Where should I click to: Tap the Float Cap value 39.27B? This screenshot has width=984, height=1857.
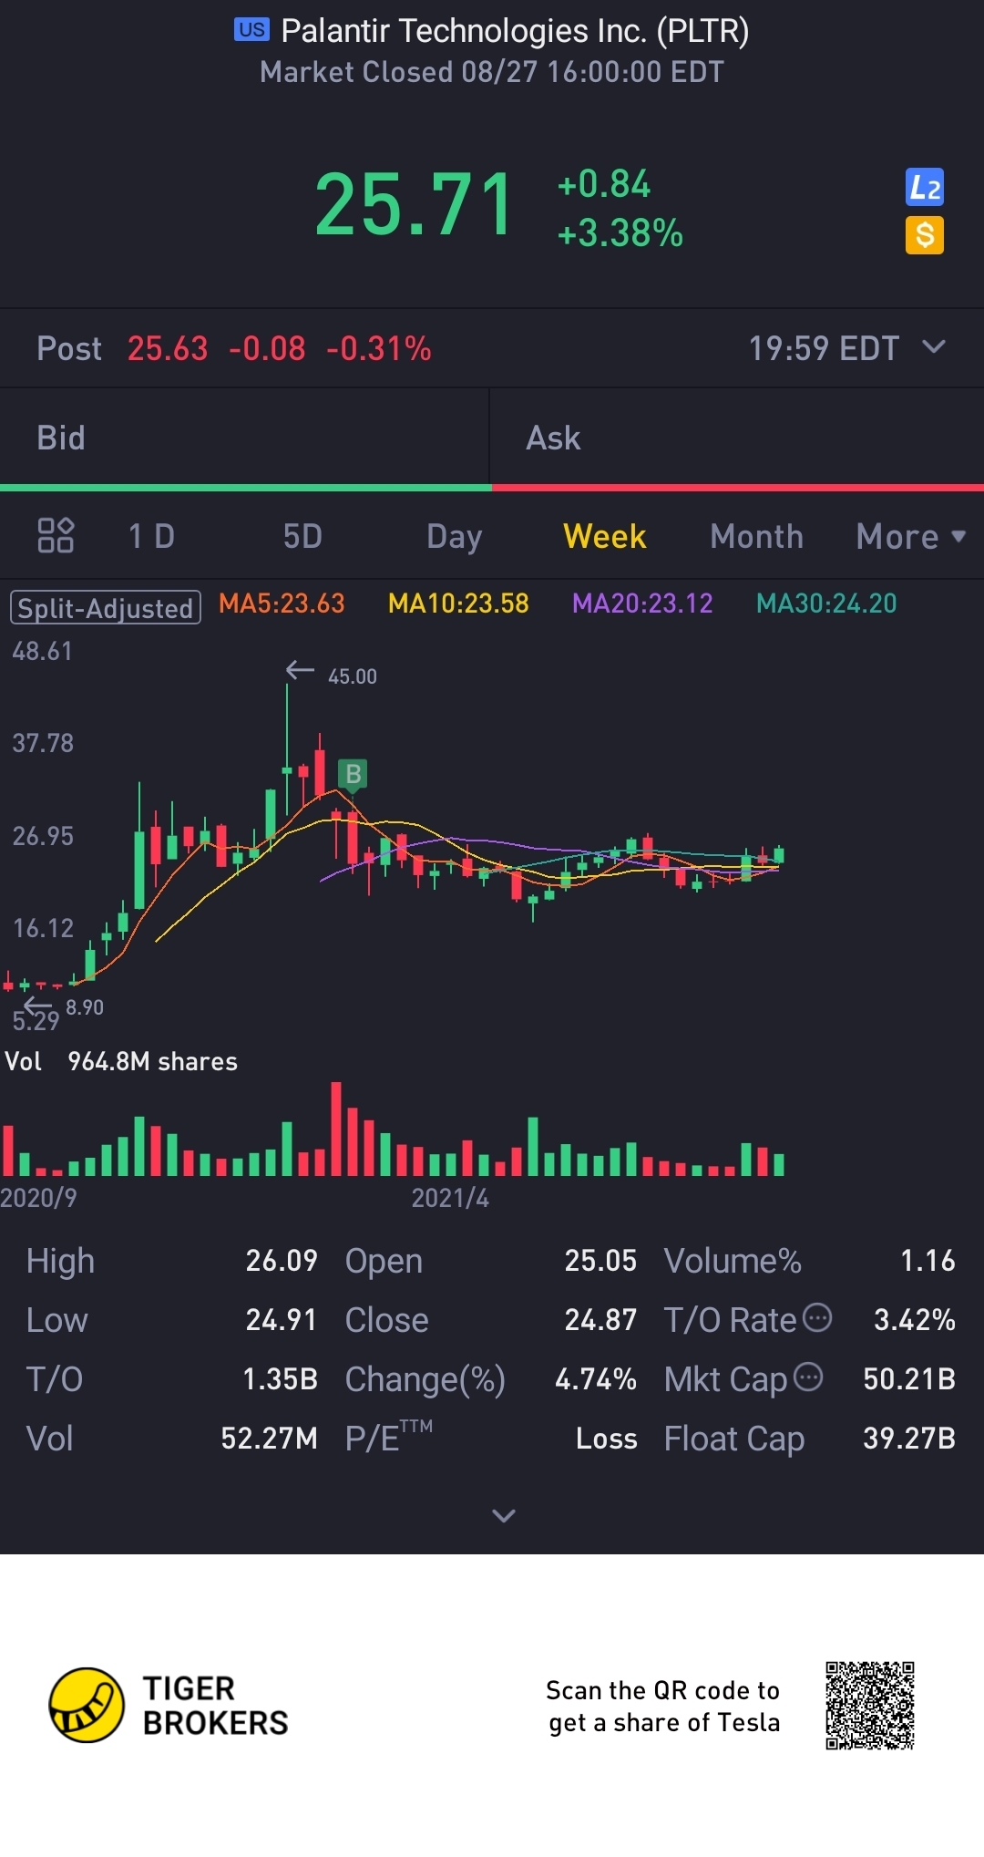point(909,1439)
